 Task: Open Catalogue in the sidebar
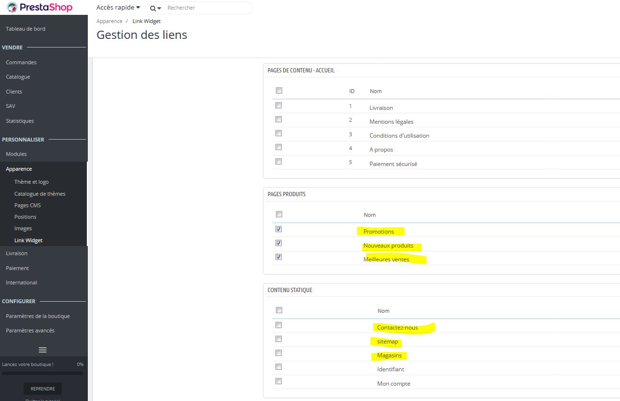coord(18,77)
